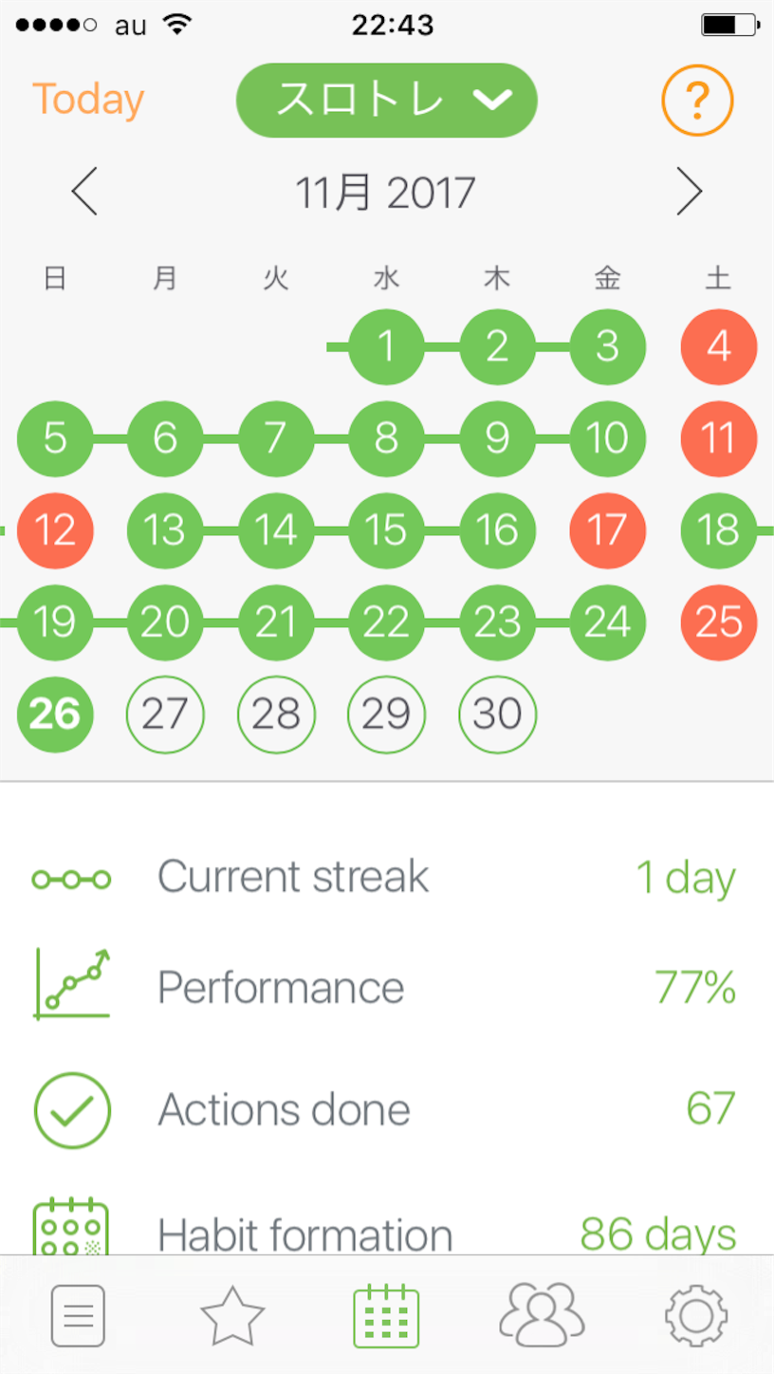This screenshot has width=774, height=1374.
Task: Open the orange question mark help icon
Action: (x=697, y=100)
